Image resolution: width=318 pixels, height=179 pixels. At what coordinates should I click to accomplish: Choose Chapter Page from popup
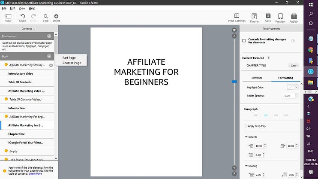tap(72, 63)
